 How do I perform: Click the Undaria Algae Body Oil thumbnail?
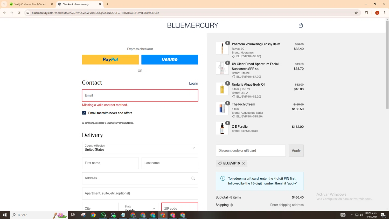coord(222,89)
